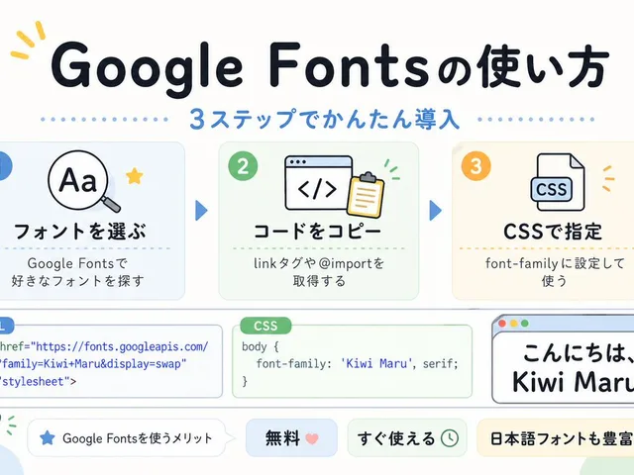Click the text font-familyに設定して

tap(555, 264)
